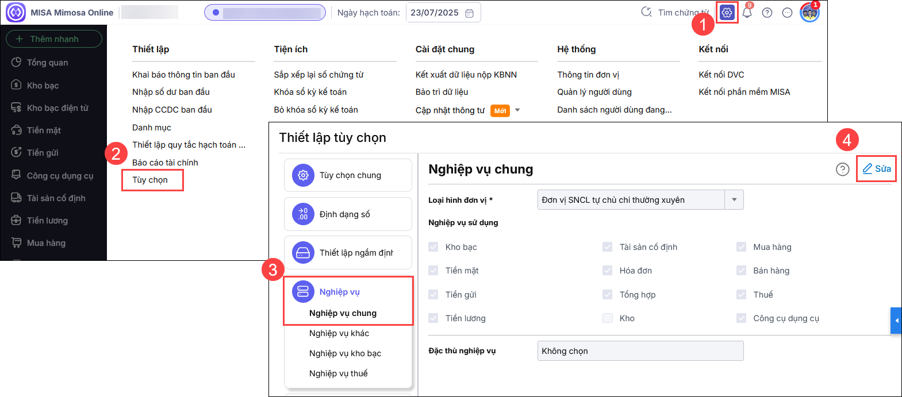The image size is (902, 397).
Task: Open Kết nối phần mềm MISA link
Action: tap(744, 92)
